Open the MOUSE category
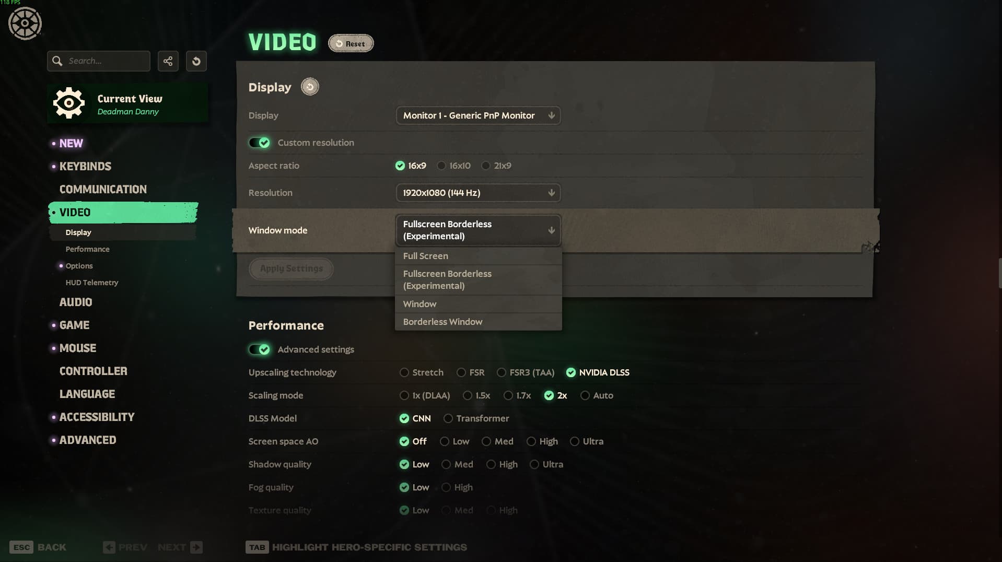Image resolution: width=1002 pixels, height=562 pixels. (77, 348)
